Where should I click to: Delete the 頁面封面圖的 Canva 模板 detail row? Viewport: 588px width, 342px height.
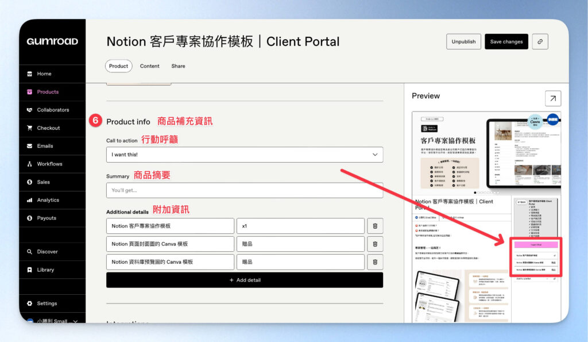tap(375, 244)
